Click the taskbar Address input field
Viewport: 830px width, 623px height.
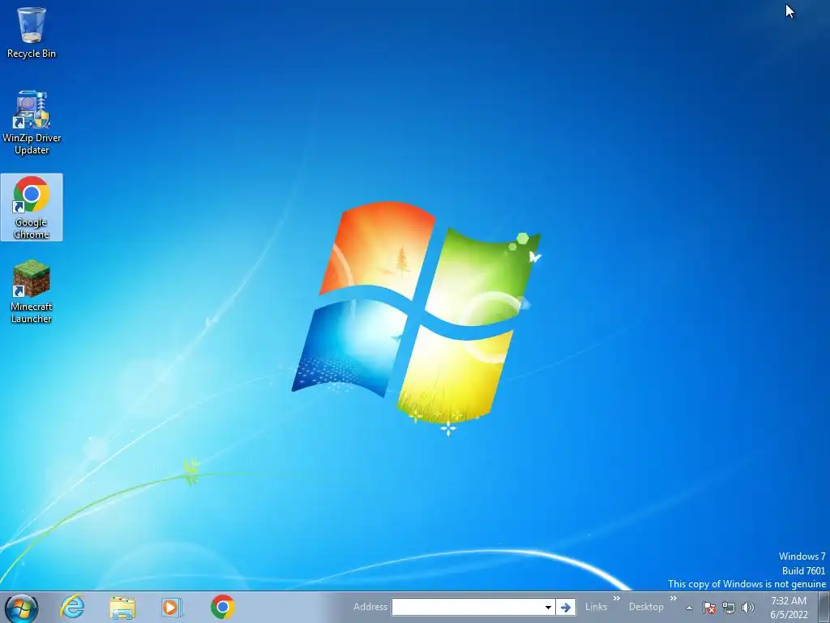[468, 607]
